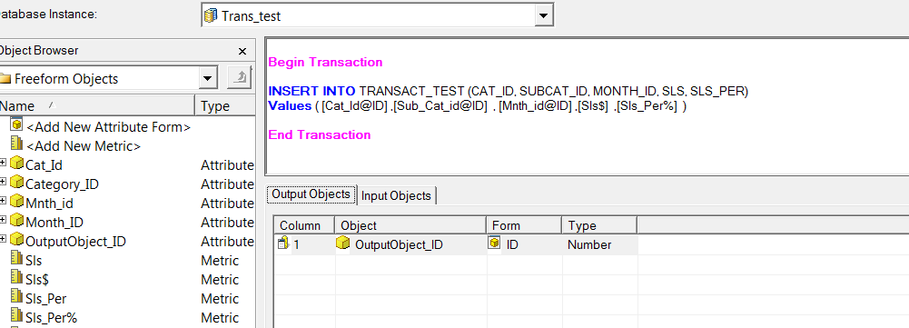Click the Type header in output grid

tap(599, 225)
